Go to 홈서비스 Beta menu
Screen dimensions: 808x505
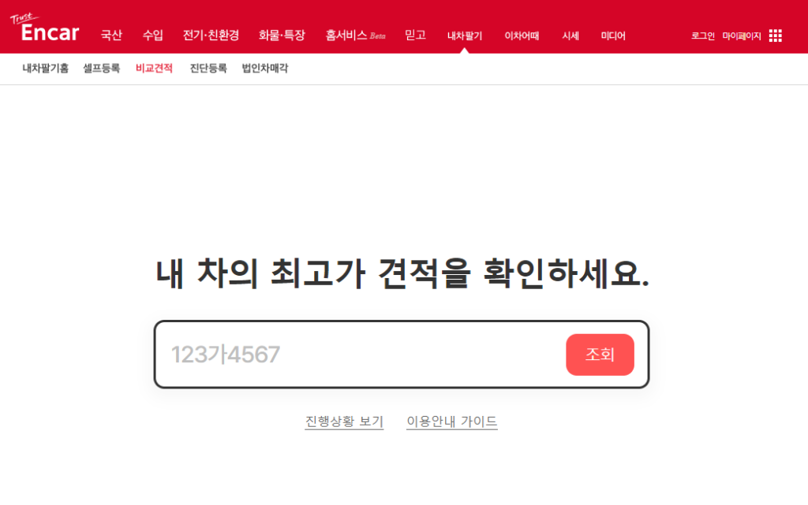tap(356, 35)
